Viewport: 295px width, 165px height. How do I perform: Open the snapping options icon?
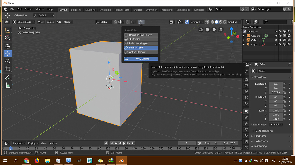tap(121, 22)
